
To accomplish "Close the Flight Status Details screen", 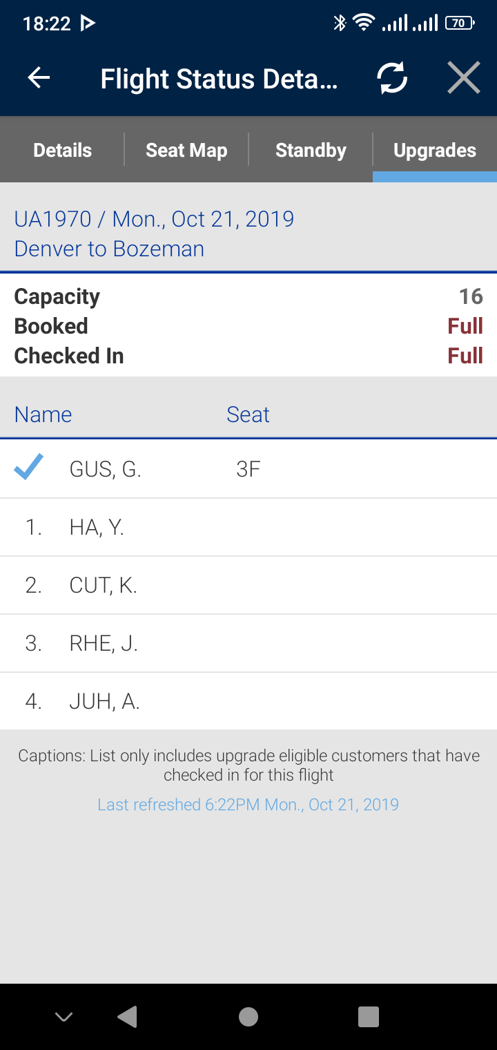I will click(463, 79).
